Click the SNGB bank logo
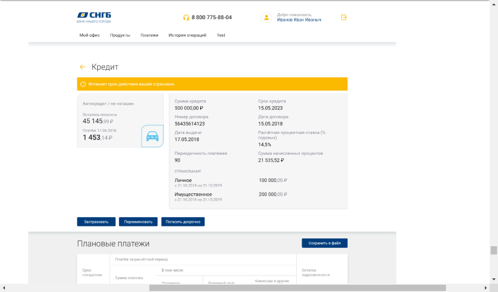 click(x=94, y=17)
